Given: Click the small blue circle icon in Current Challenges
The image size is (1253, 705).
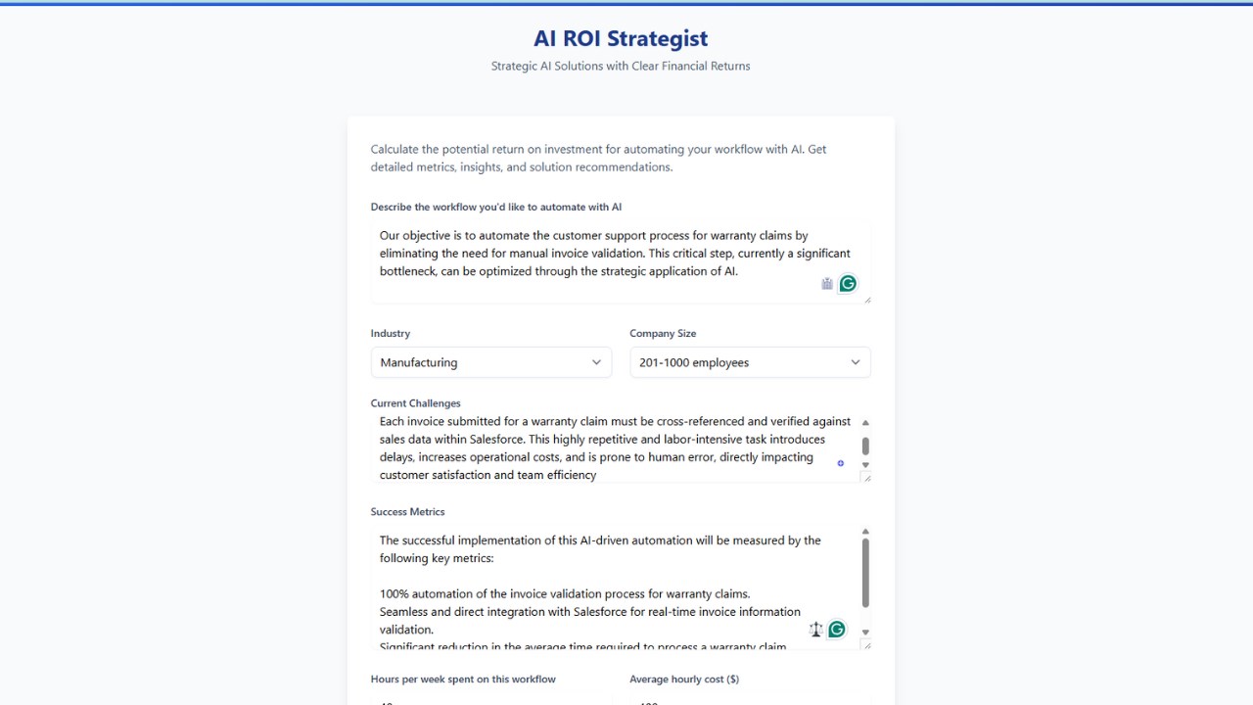Looking at the screenshot, I should (x=840, y=463).
